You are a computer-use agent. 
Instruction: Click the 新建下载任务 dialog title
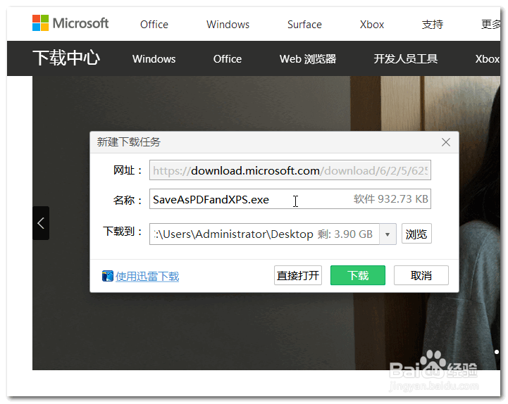click(129, 142)
